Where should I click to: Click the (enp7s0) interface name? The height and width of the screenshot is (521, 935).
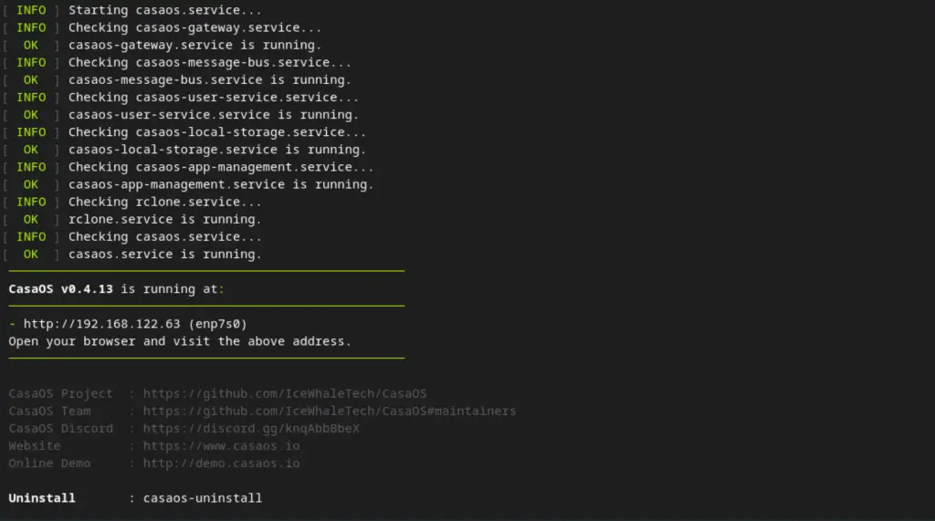coord(217,324)
